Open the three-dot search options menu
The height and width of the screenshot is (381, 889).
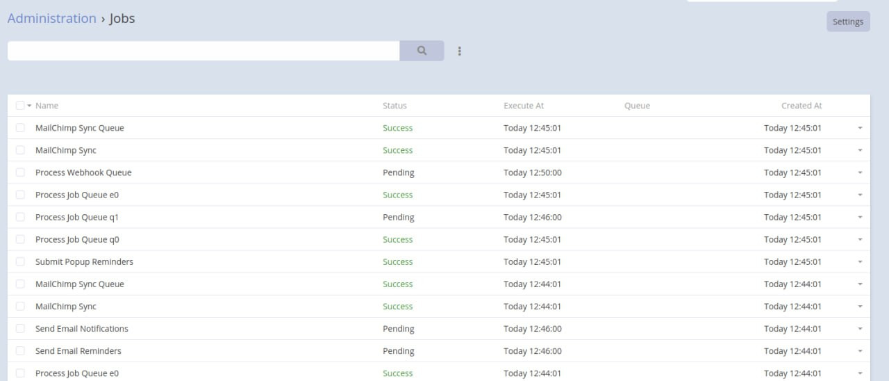coord(460,51)
